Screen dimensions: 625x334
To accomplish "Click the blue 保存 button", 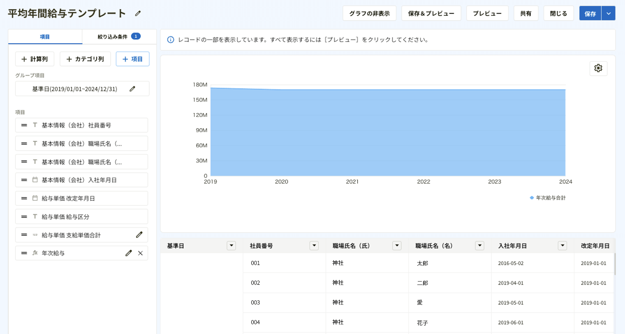I will point(590,14).
